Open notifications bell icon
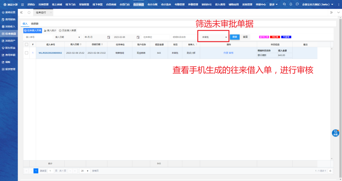342x181 pixels. (291, 4)
